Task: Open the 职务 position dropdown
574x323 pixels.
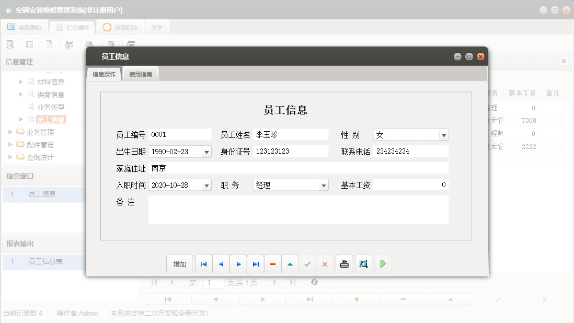Action: click(324, 184)
